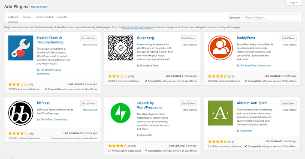Viewport: 305px width, 159px height.
Task: Open More Details for Akismet Anti-Spam
Action: point(290,110)
